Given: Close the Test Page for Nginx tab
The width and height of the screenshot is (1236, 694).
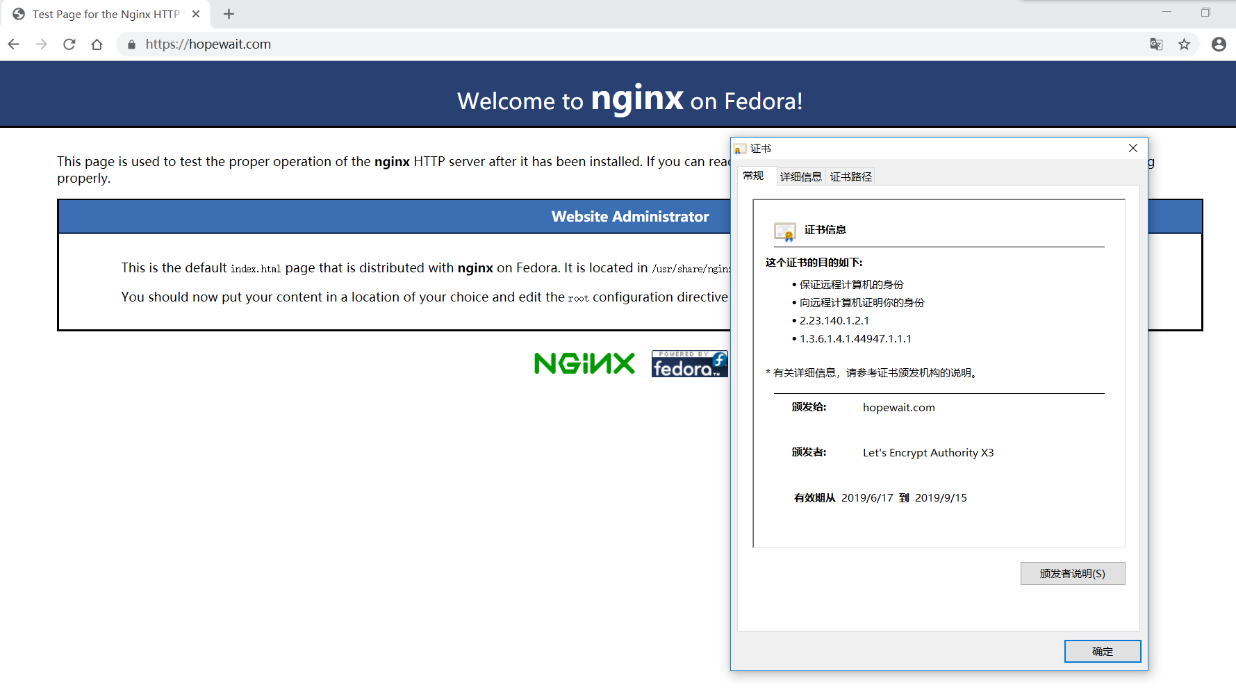Looking at the screenshot, I should [x=196, y=14].
